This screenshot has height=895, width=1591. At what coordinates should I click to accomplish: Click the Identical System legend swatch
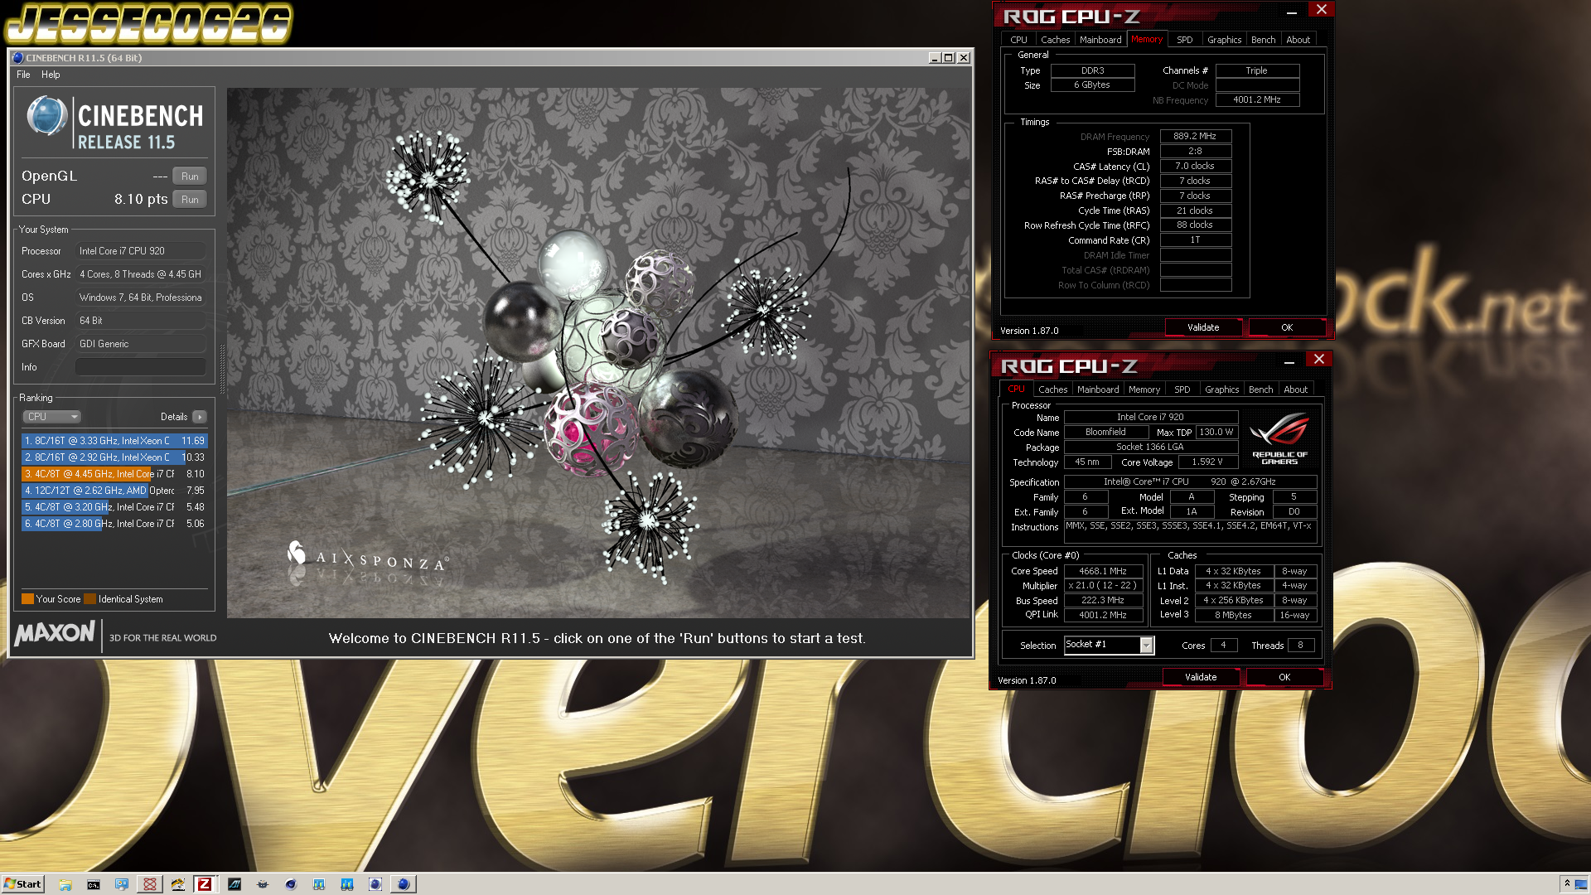click(x=89, y=599)
